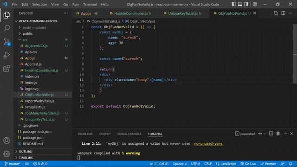Open README.md in explorer
The image size is (297, 167).
click(43, 144)
